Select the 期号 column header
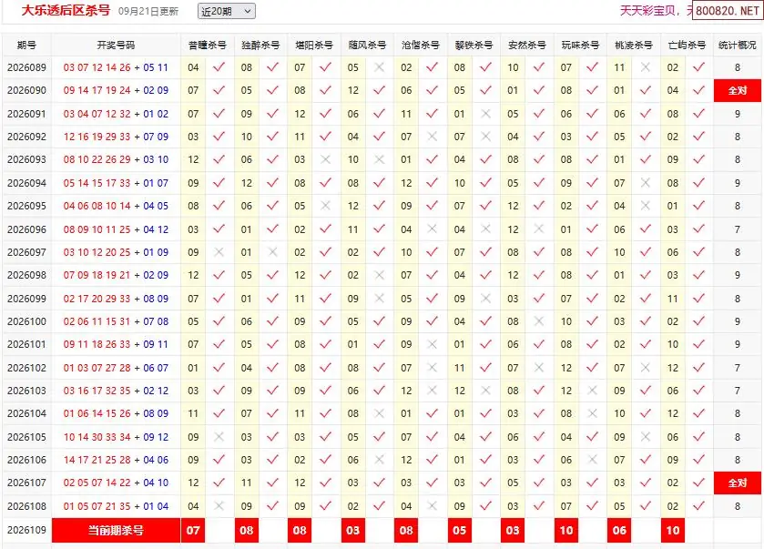The height and width of the screenshot is (549, 764). point(26,46)
